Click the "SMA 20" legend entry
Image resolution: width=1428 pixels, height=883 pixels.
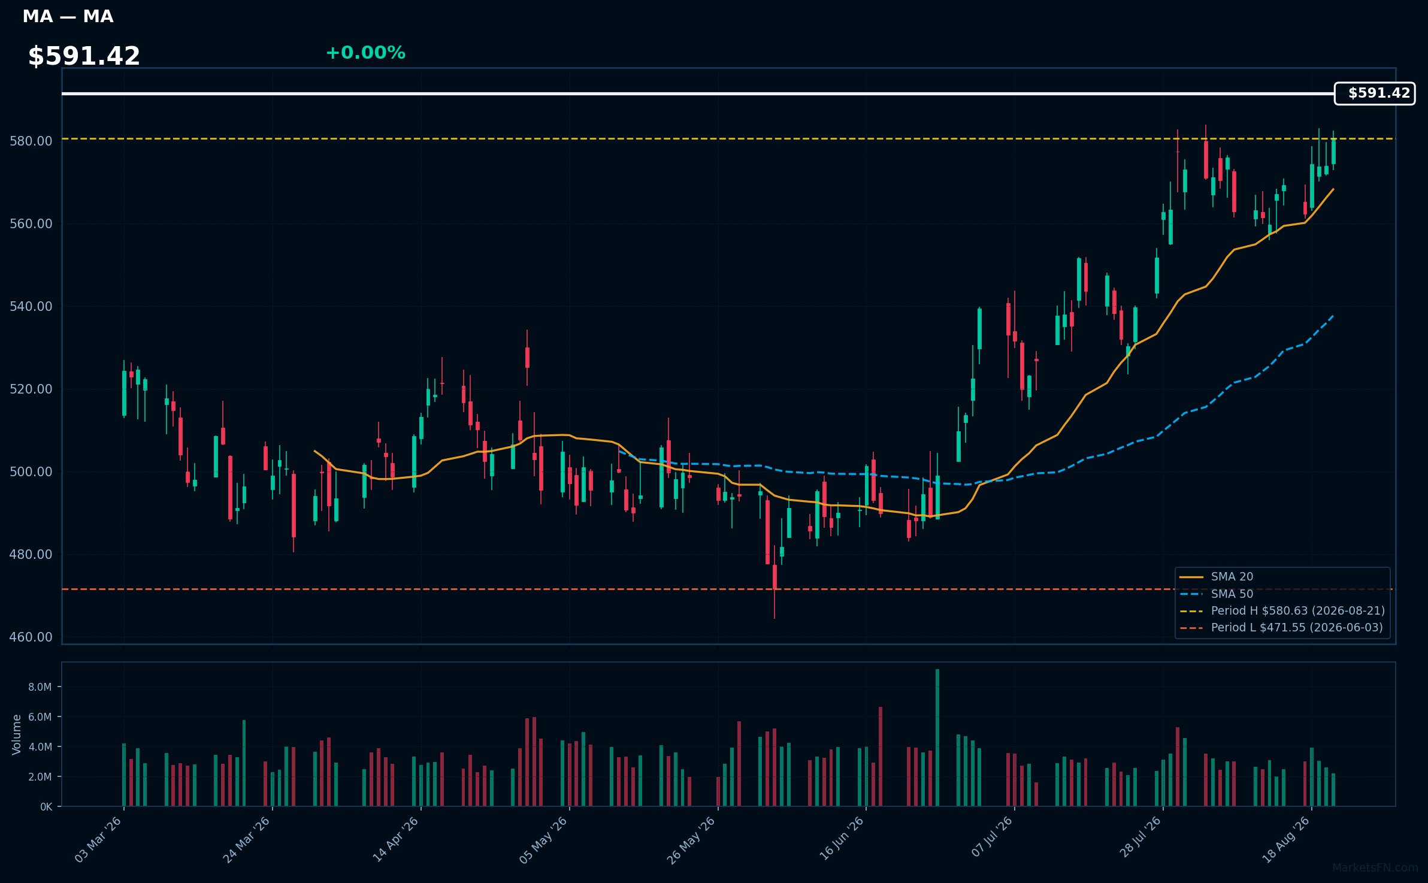coord(1217,577)
